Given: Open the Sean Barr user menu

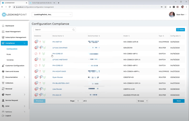Looking at the screenshot, I should (181, 15).
